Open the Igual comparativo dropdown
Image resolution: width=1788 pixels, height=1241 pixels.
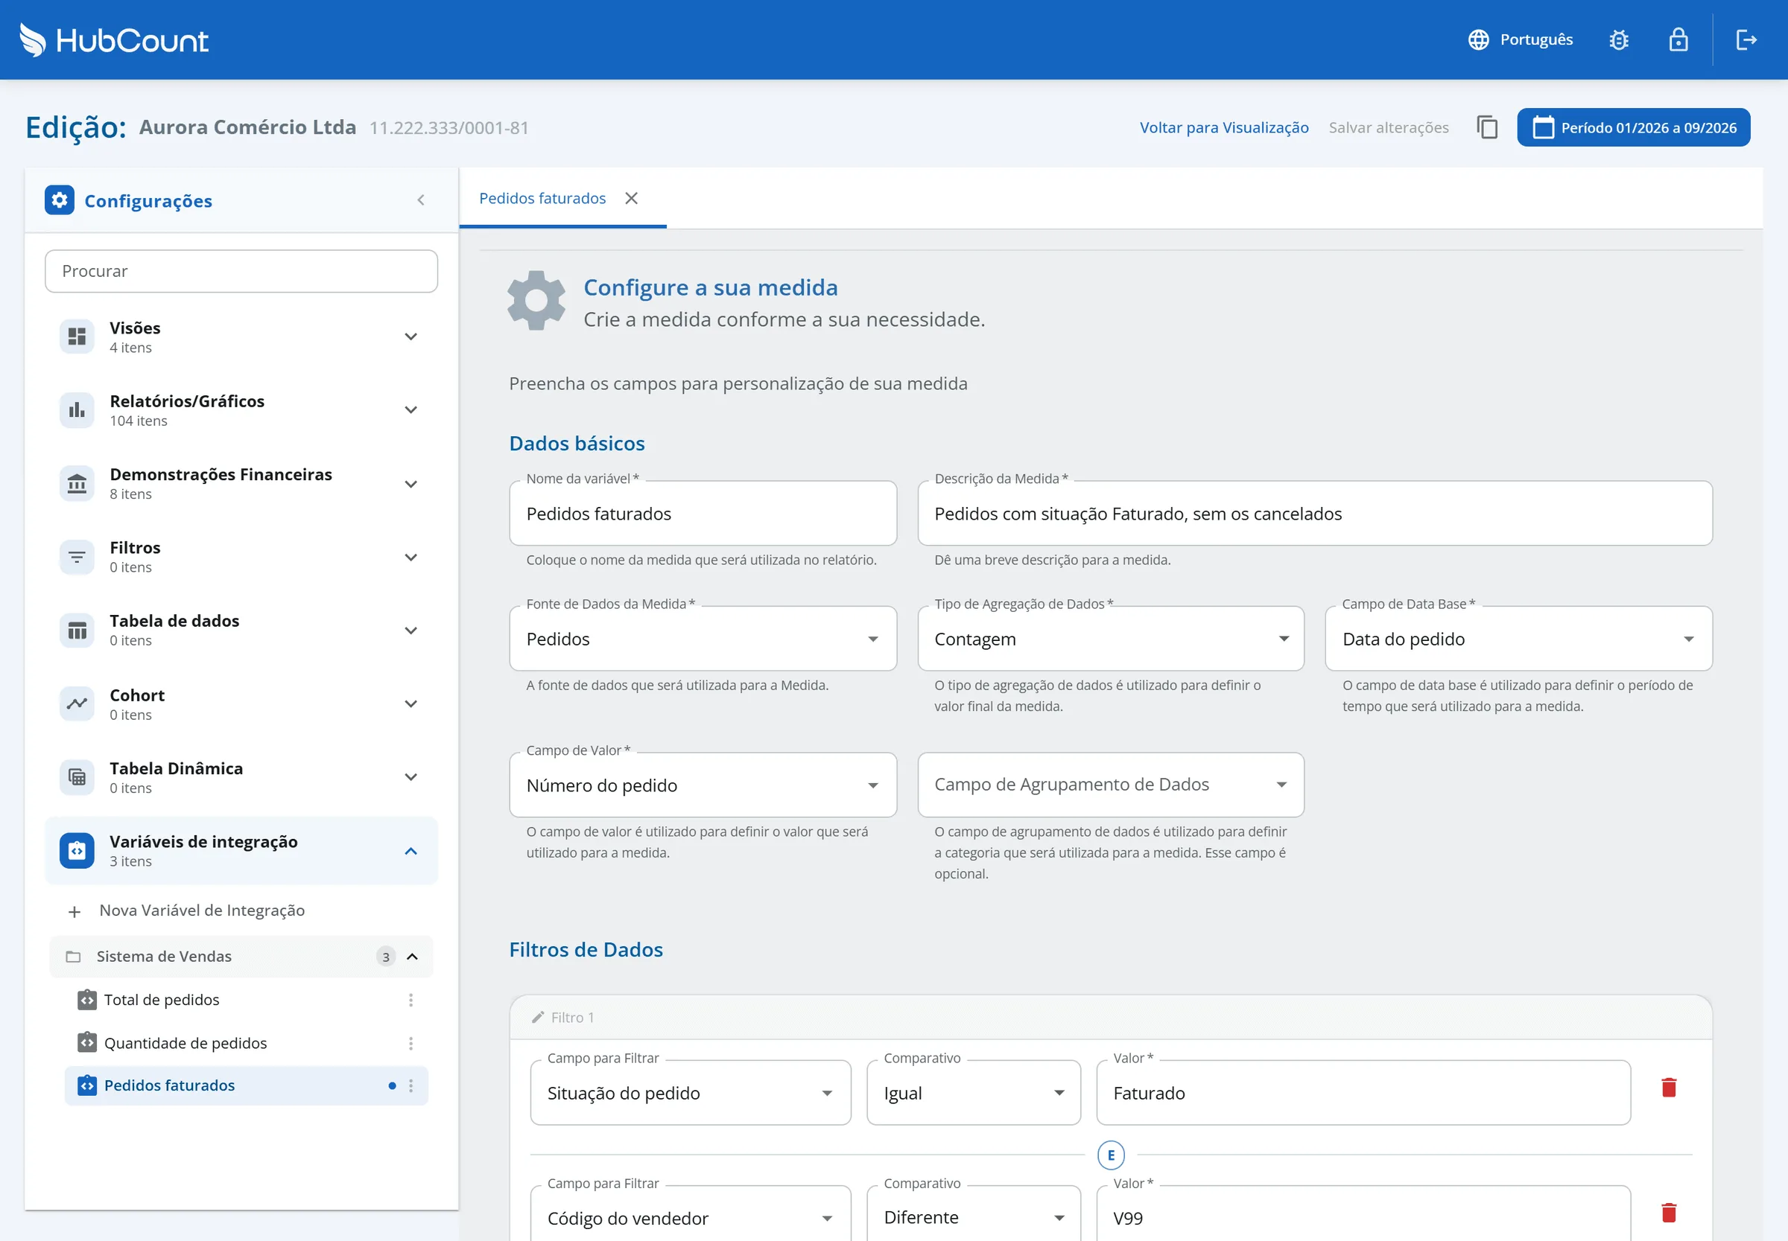click(974, 1094)
